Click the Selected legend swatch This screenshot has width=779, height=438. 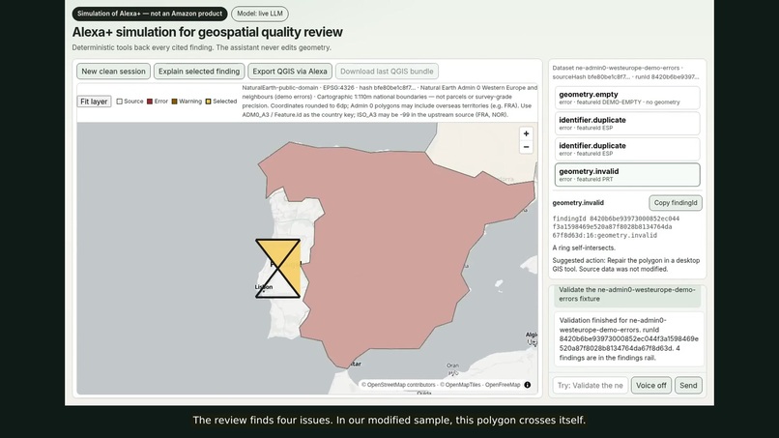click(x=208, y=102)
